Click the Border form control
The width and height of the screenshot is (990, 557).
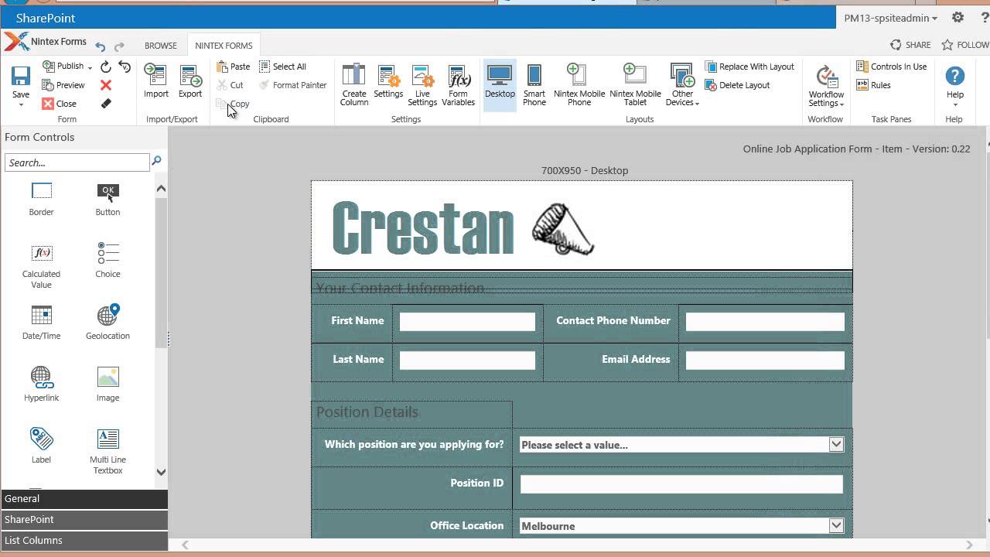pyautogui.click(x=42, y=199)
